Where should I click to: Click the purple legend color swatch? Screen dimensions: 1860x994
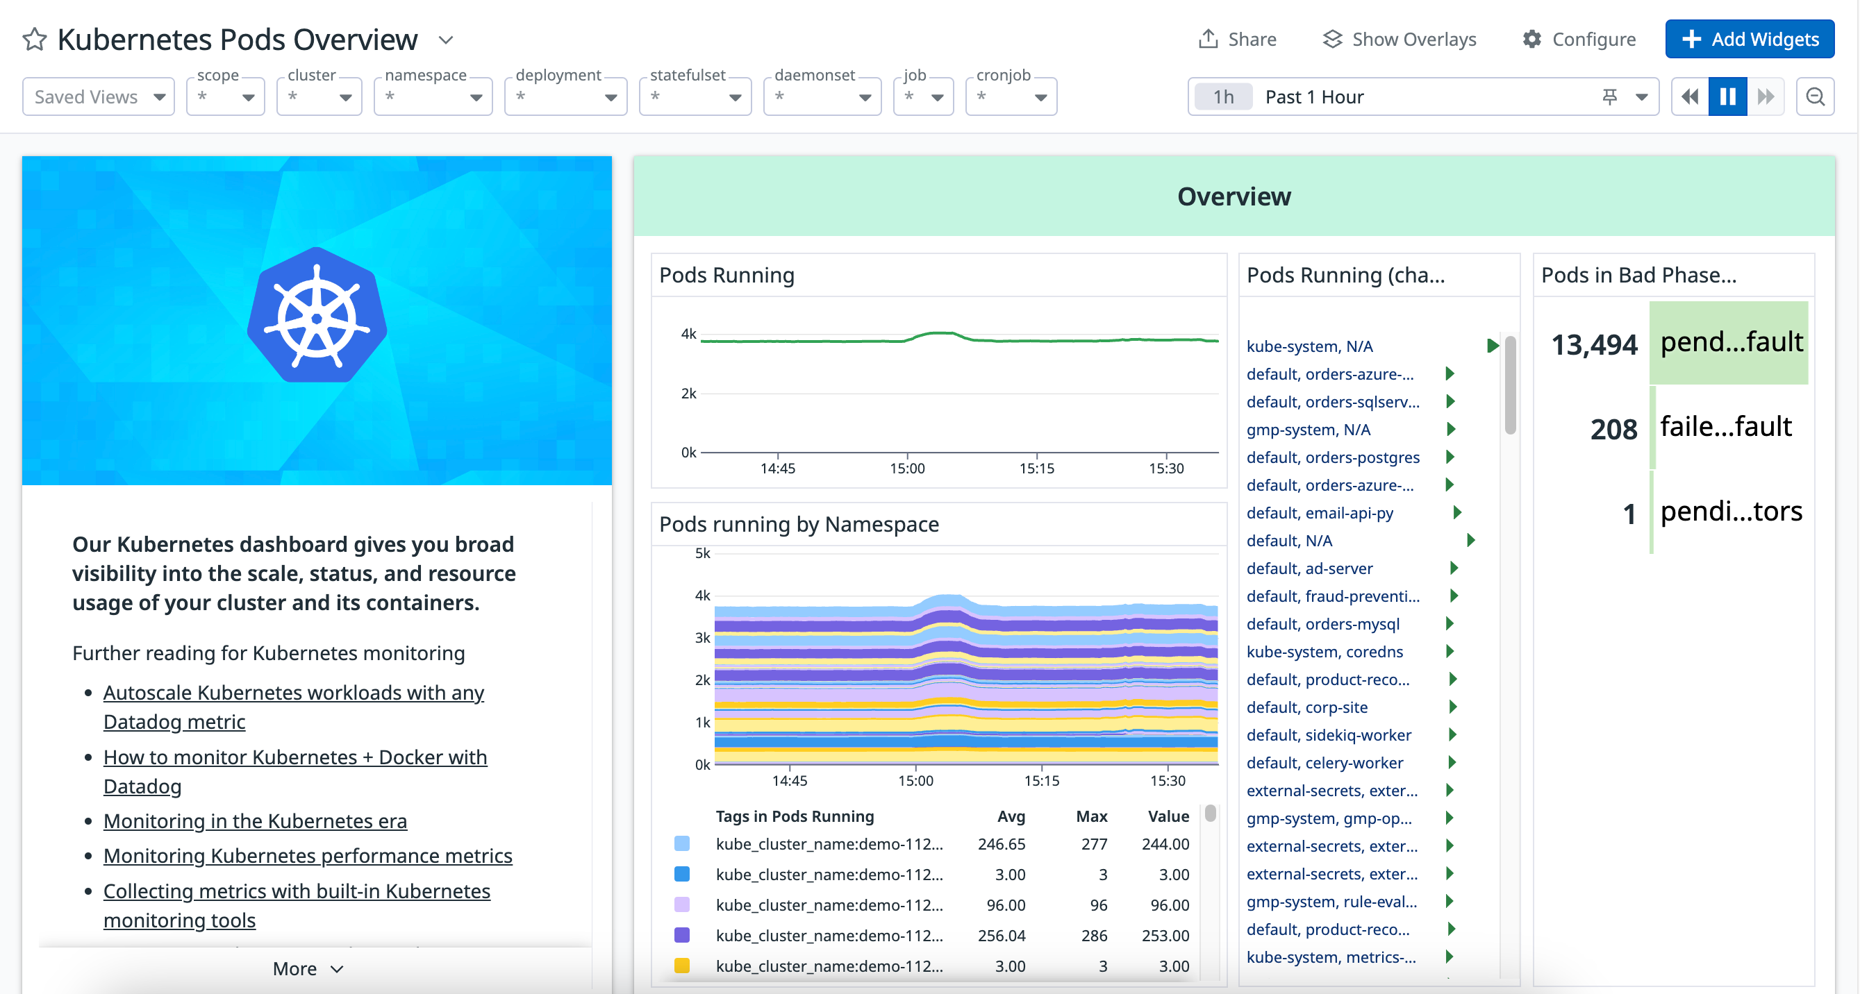(681, 936)
